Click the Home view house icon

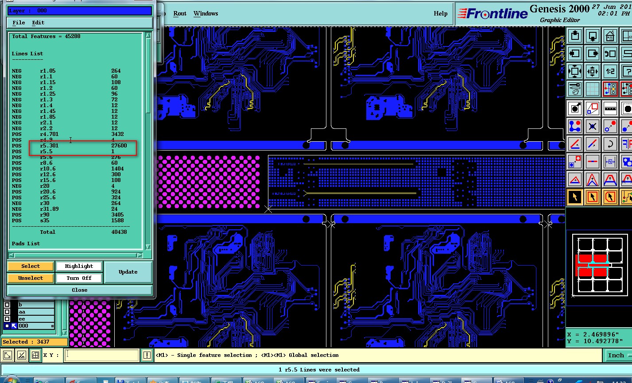point(610,35)
